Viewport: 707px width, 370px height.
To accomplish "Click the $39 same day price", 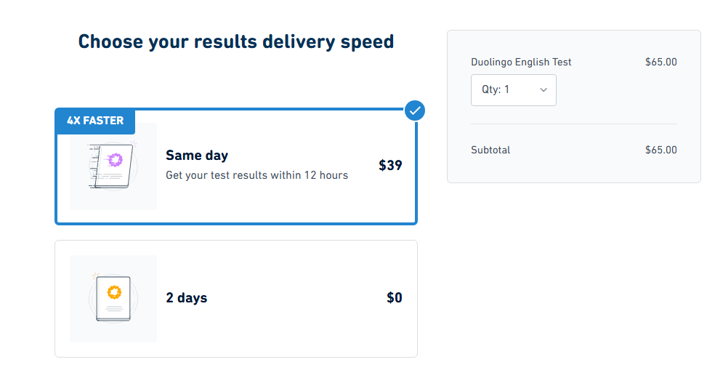I will click(x=390, y=165).
